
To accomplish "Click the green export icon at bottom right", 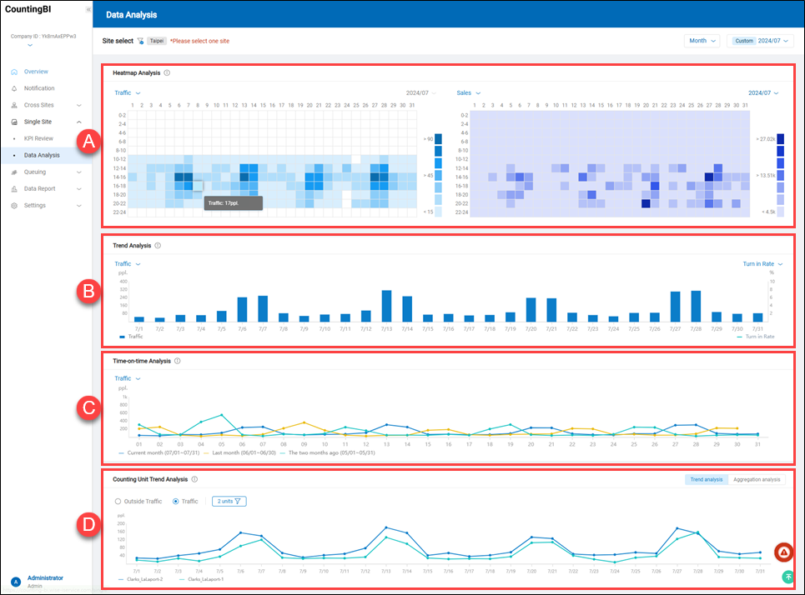I will [x=788, y=577].
